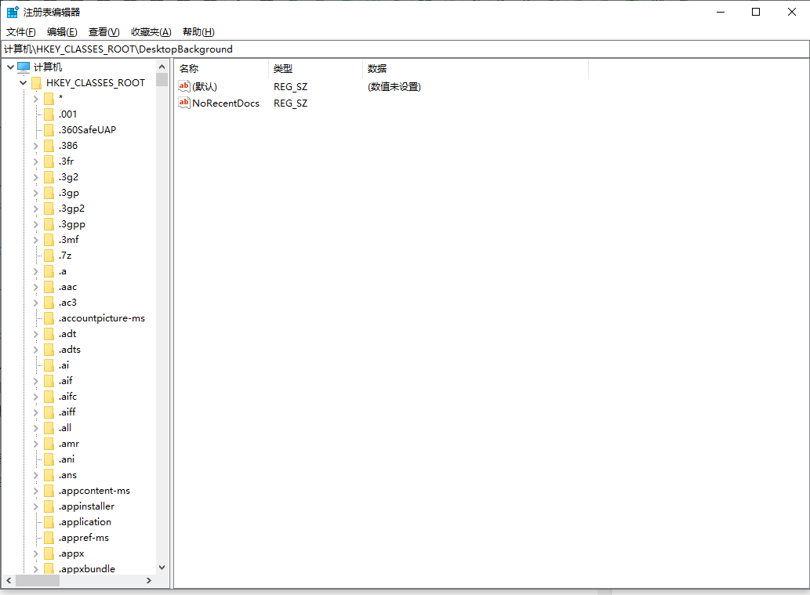Viewport: 810px width, 595px height.
Task: Open the 查看 menu
Action: point(103,31)
